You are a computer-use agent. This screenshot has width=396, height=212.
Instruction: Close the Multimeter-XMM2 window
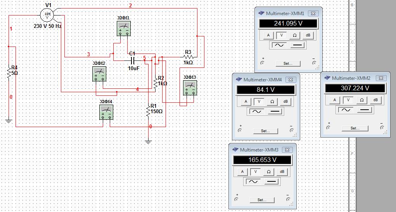click(380, 78)
